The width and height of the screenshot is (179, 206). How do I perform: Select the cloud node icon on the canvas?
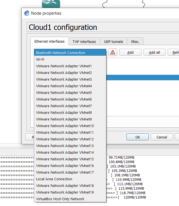tap(124, 4)
